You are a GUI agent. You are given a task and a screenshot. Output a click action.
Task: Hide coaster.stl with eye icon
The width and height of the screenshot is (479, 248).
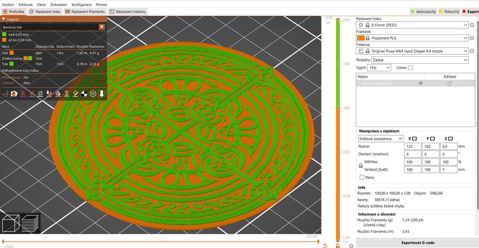[x=421, y=83]
